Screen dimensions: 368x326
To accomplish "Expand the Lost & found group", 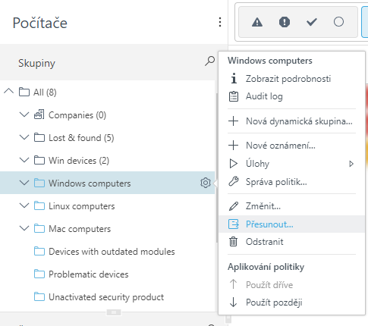I will coord(24,137).
